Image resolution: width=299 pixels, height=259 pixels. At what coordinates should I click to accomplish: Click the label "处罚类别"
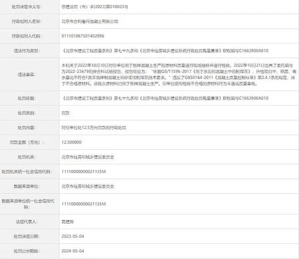point(26,113)
